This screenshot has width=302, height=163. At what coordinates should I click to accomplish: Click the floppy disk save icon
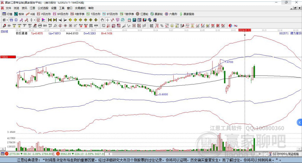click(145, 20)
